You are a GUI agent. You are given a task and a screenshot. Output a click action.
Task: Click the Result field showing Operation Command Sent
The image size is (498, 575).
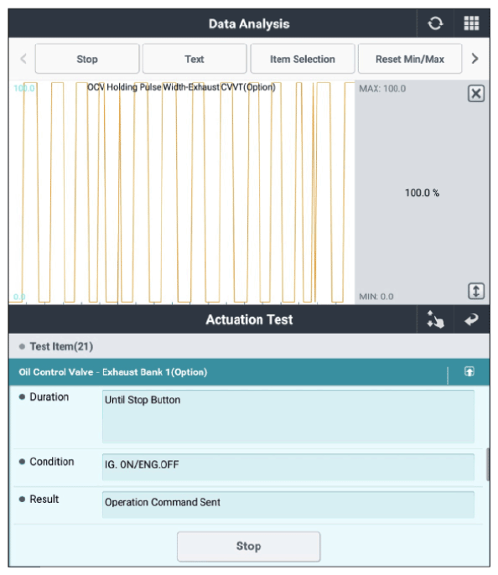[288, 505]
